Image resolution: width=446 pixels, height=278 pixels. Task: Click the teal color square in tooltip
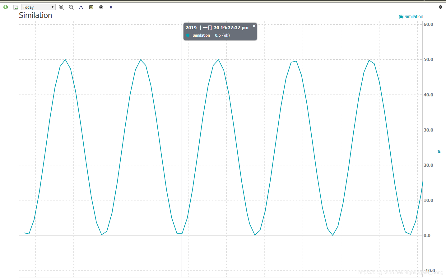pos(188,35)
